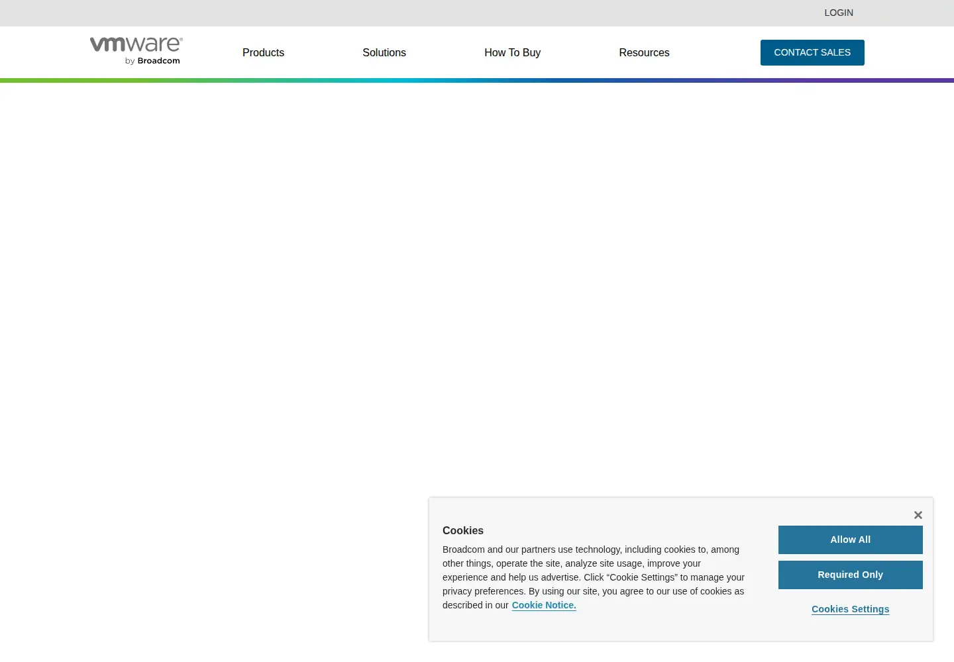This screenshot has width=954, height=662.
Task: Open the Products menu
Action: 263,52
